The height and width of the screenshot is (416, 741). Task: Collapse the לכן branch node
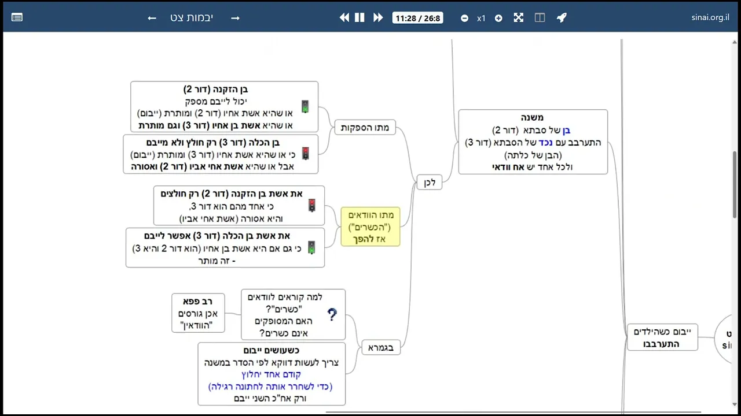429,182
